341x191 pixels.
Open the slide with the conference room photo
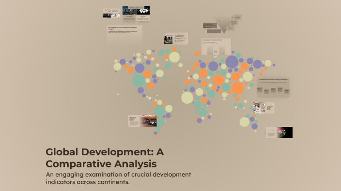tap(142, 121)
